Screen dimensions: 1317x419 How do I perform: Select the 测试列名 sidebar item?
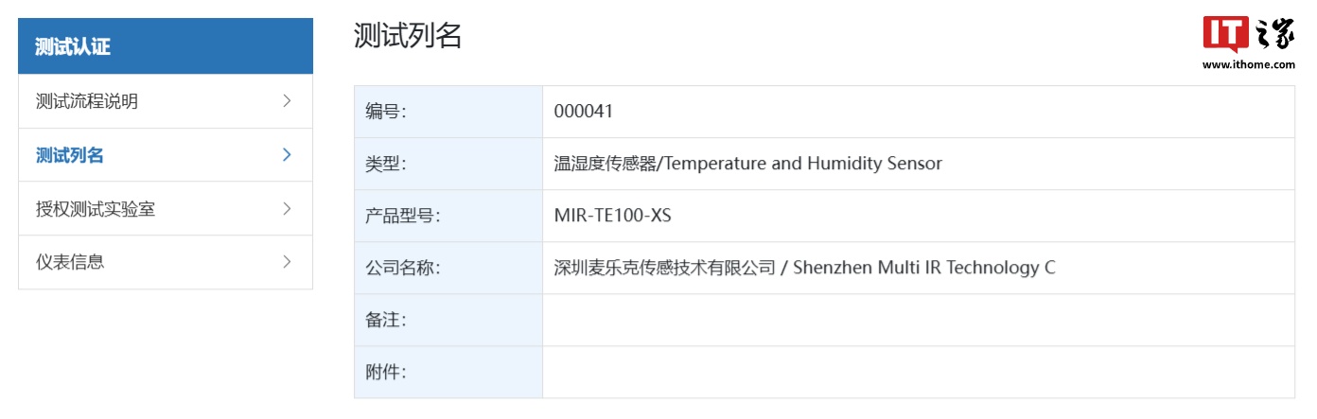[x=70, y=155]
